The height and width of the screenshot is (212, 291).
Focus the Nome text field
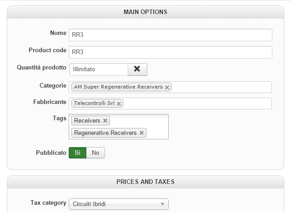coord(171,35)
